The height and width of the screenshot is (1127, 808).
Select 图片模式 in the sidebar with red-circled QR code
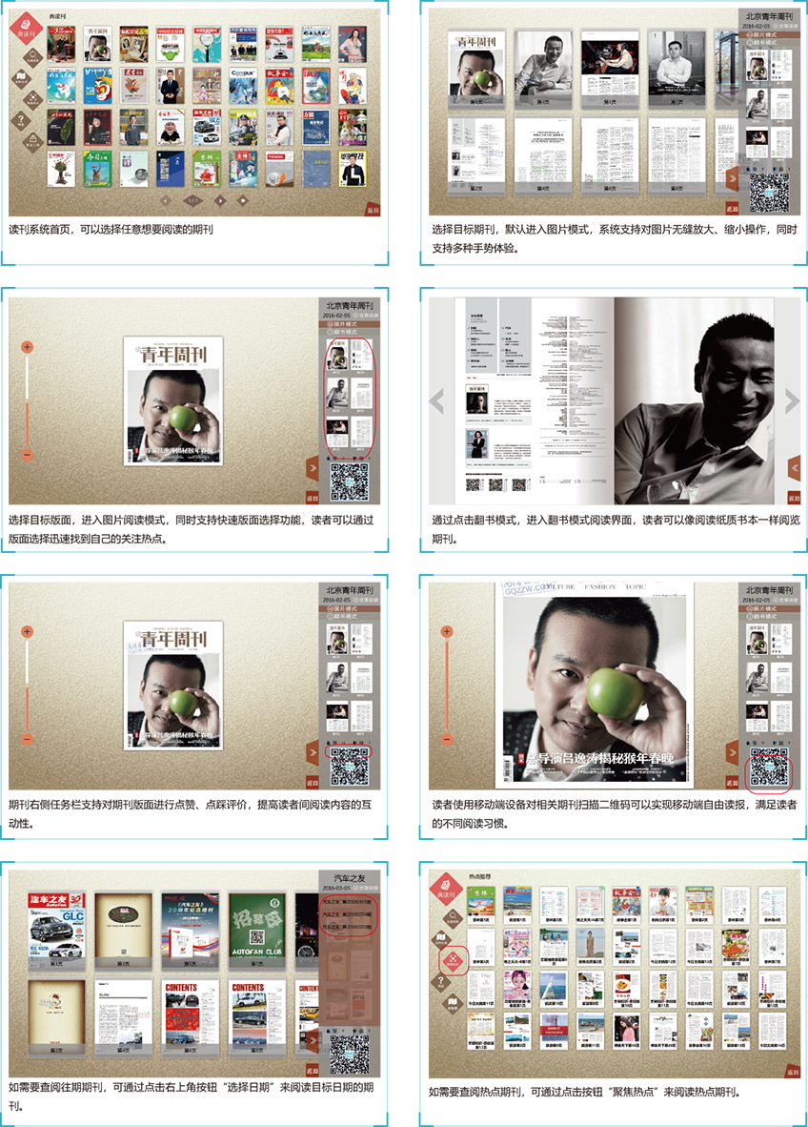[769, 608]
